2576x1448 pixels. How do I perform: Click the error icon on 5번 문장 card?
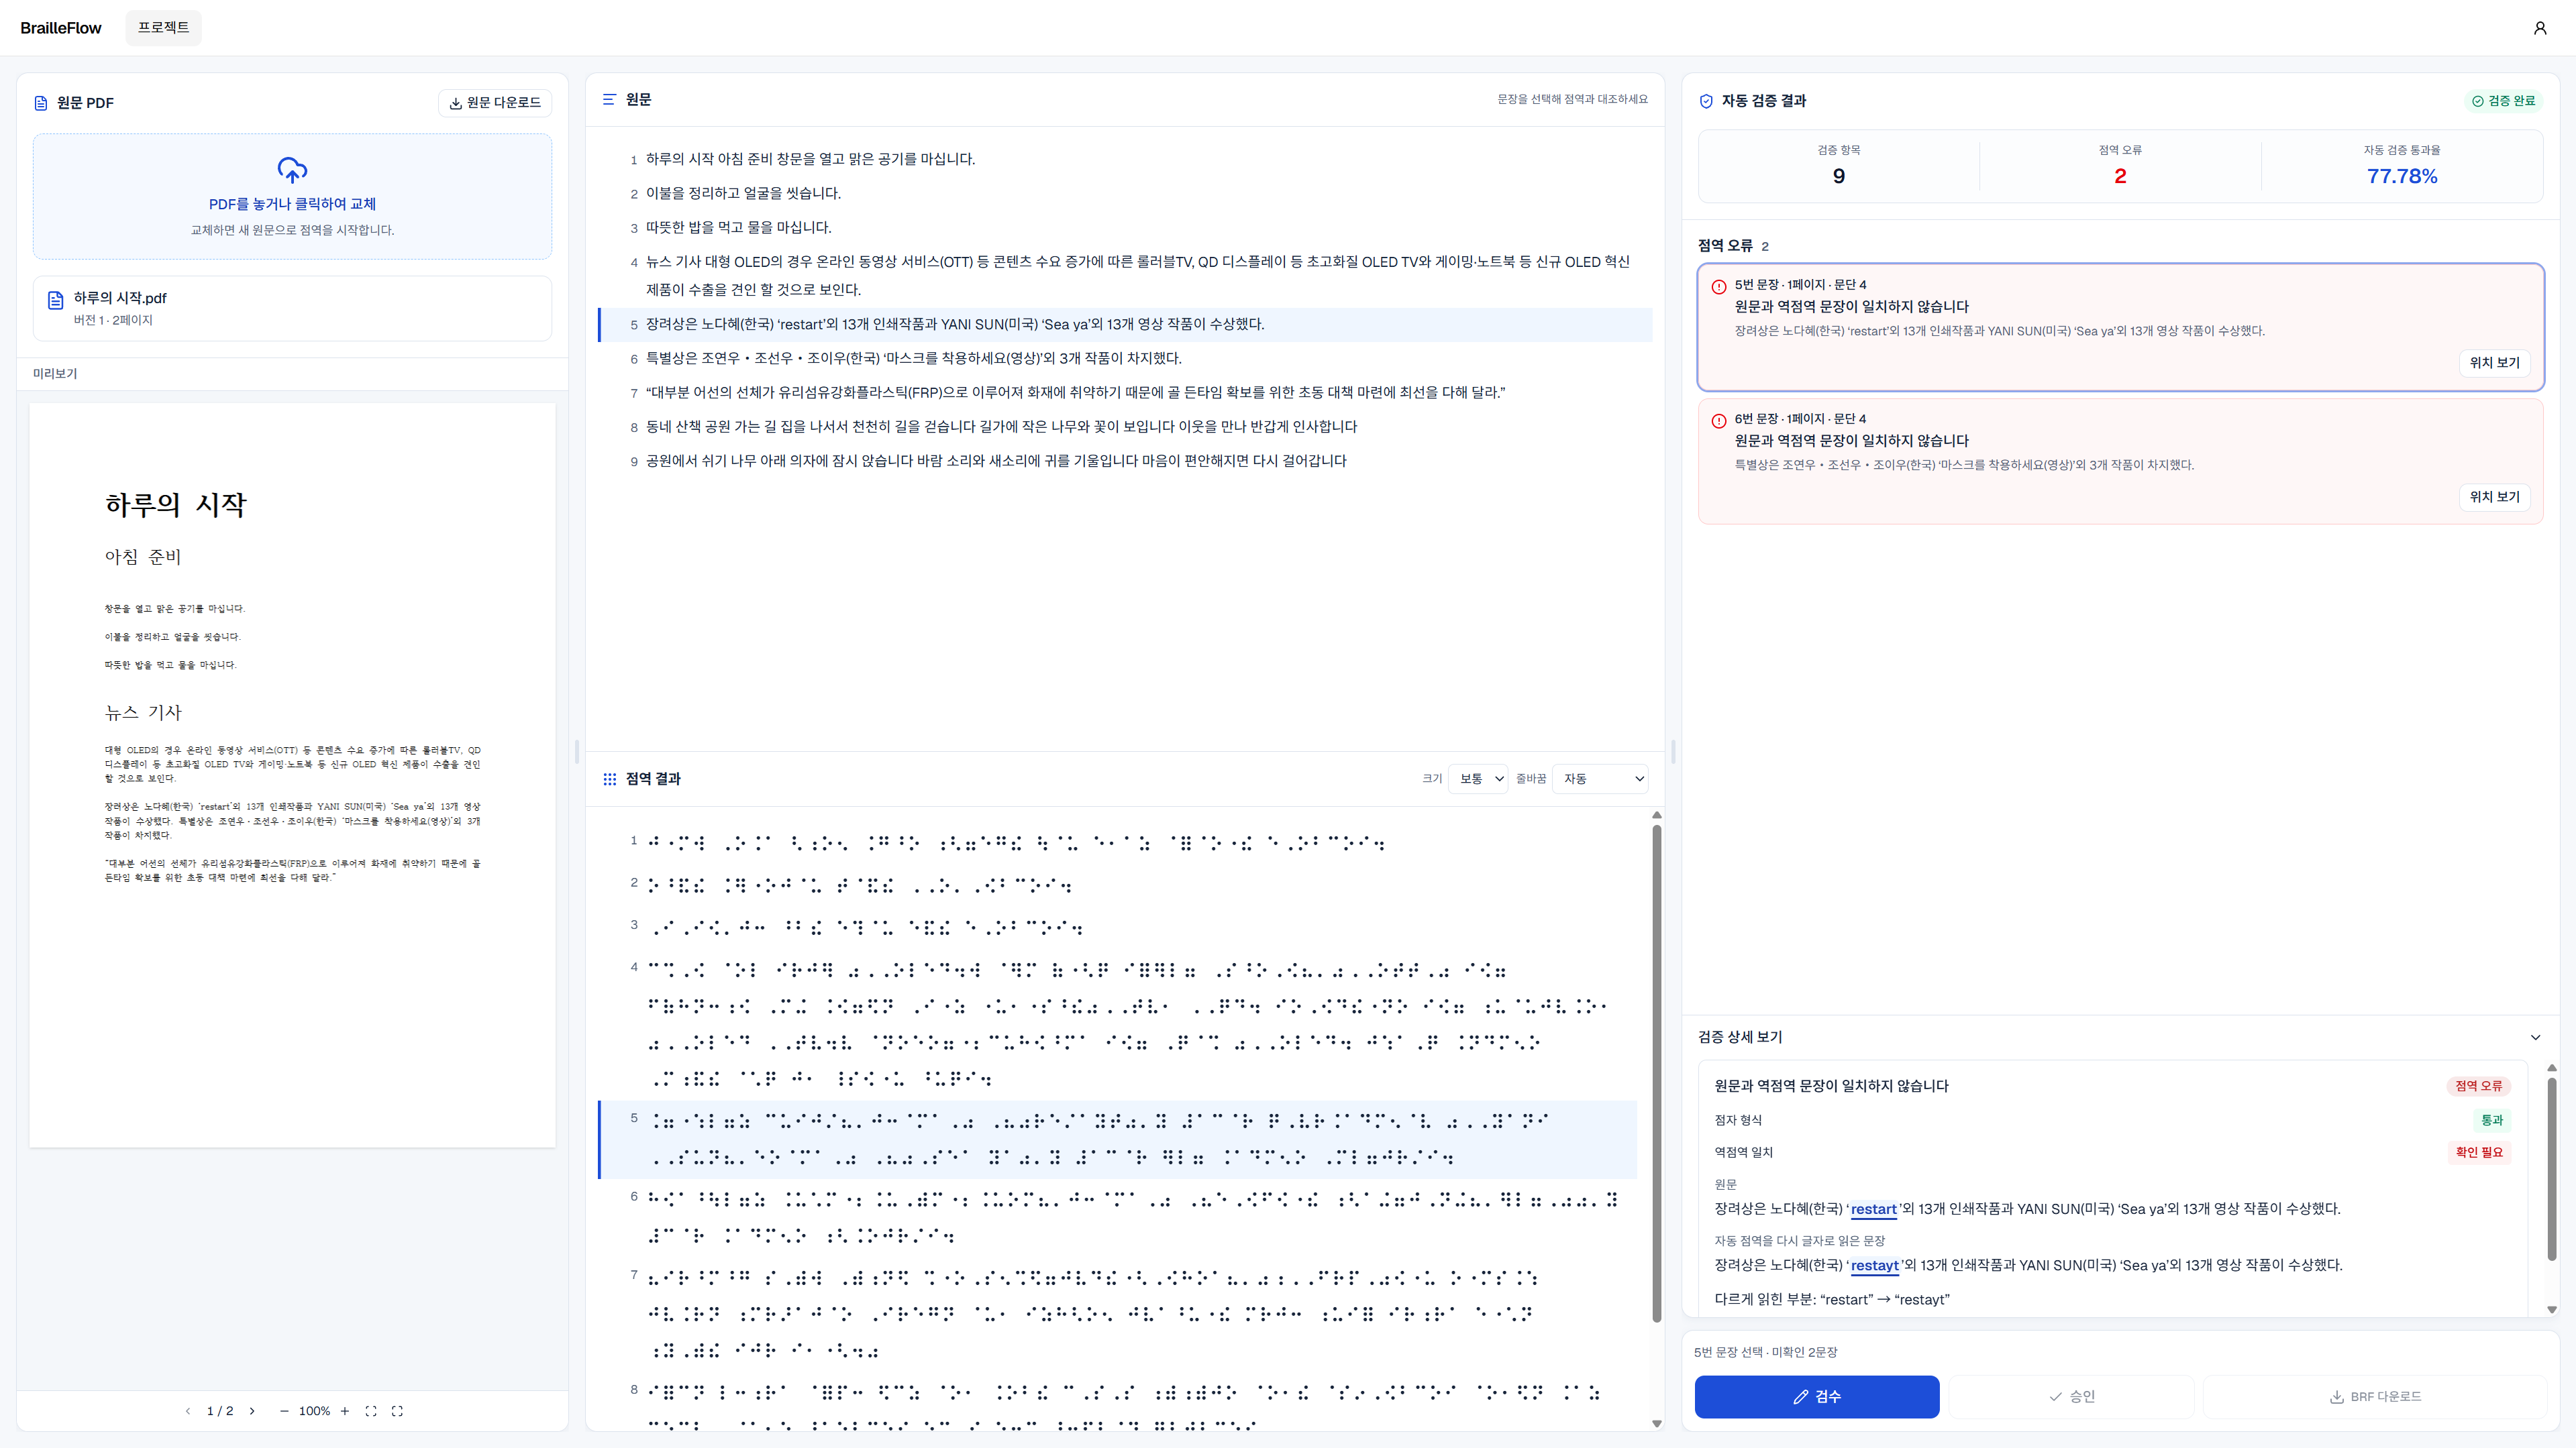tap(1719, 287)
